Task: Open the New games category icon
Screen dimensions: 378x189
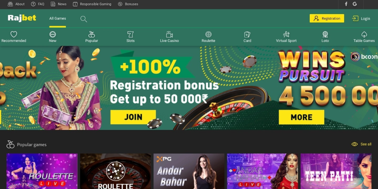Action: click(52, 34)
